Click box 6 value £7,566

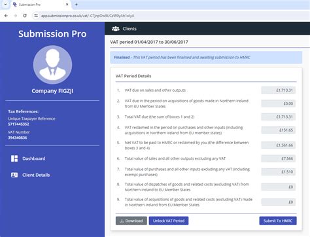pyautogui.click(x=279, y=158)
